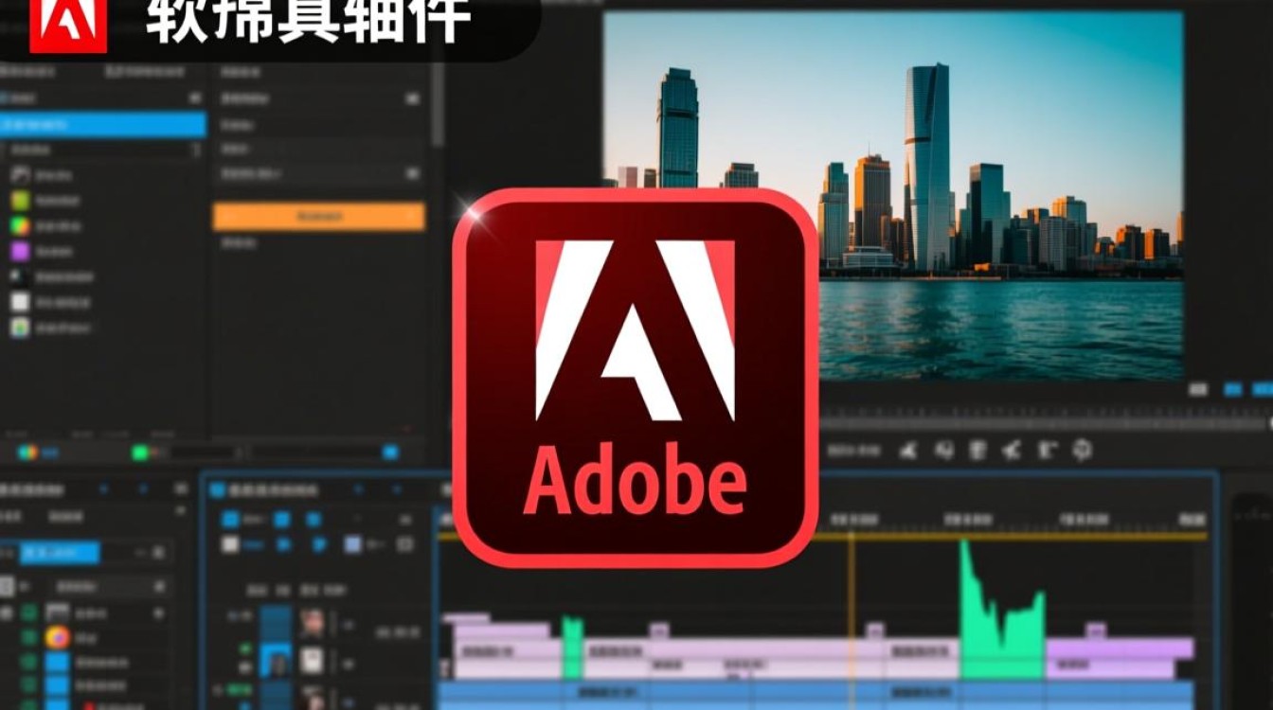This screenshot has width=1273, height=710.
Task: Toggle the white square in timeline header's second row
Action: point(229,544)
